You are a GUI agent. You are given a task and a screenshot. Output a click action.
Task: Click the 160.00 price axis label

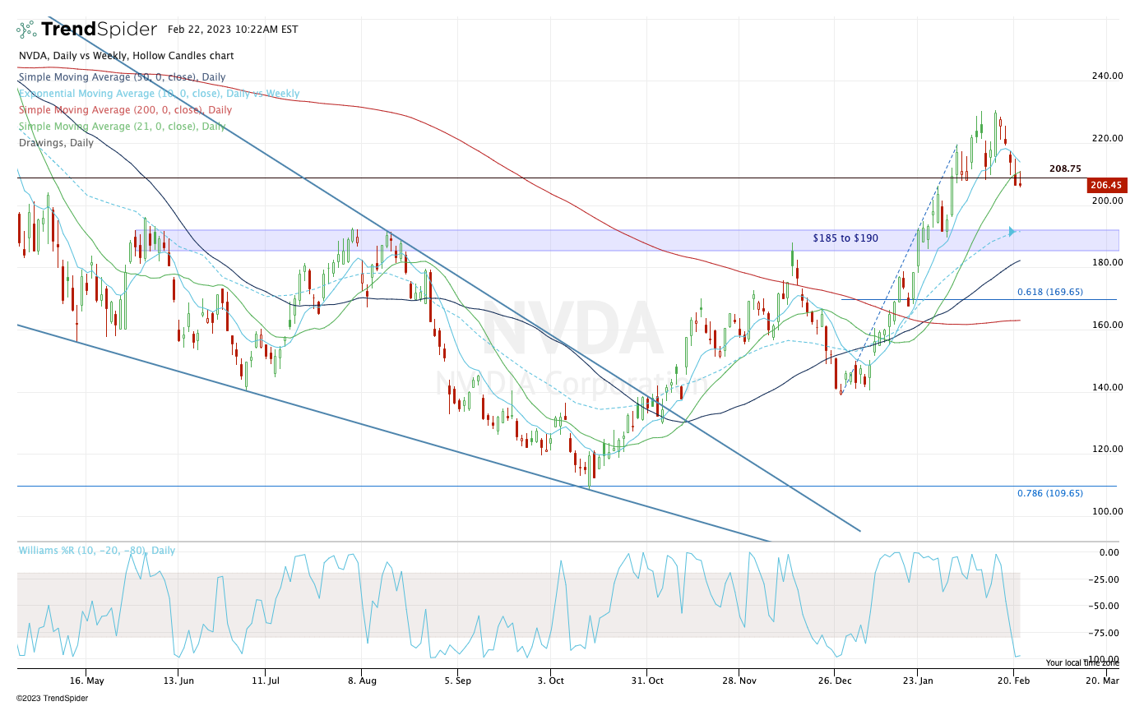(1106, 325)
